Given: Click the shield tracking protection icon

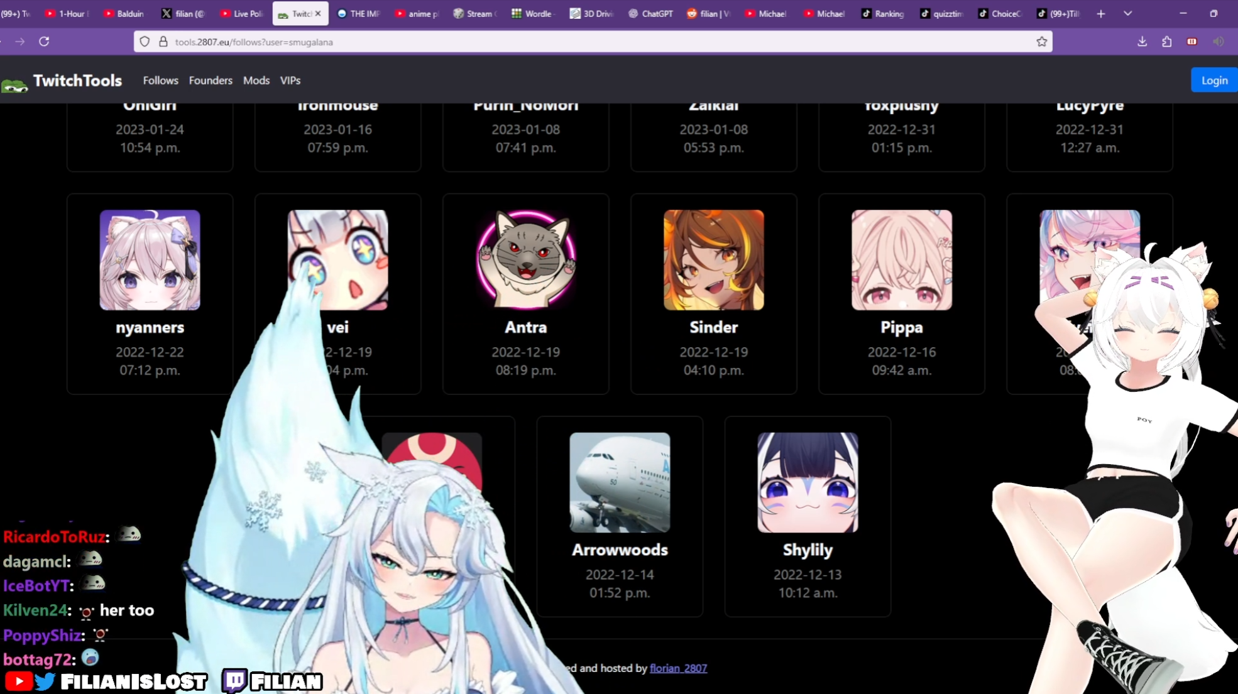Looking at the screenshot, I should pyautogui.click(x=145, y=41).
